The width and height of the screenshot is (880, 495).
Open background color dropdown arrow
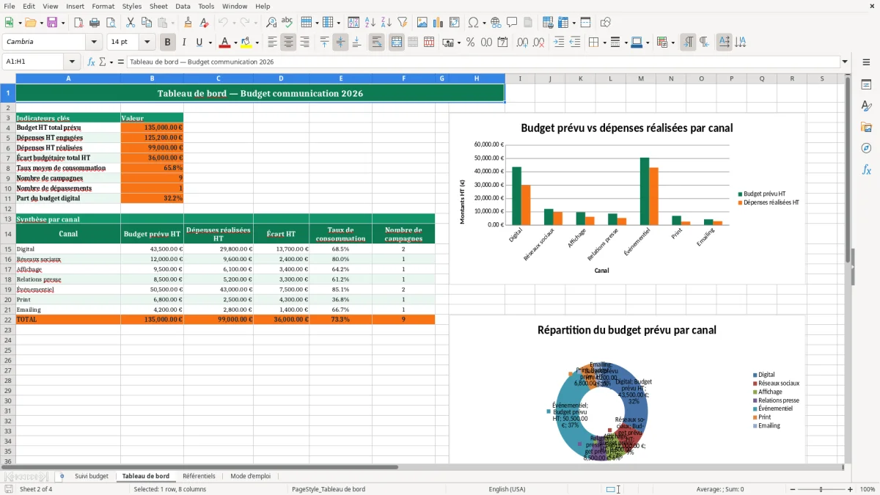(256, 43)
